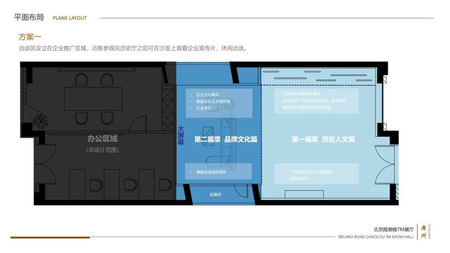
Task: Click the PLANE LAYOUT subtitle
Action: (x=70, y=18)
